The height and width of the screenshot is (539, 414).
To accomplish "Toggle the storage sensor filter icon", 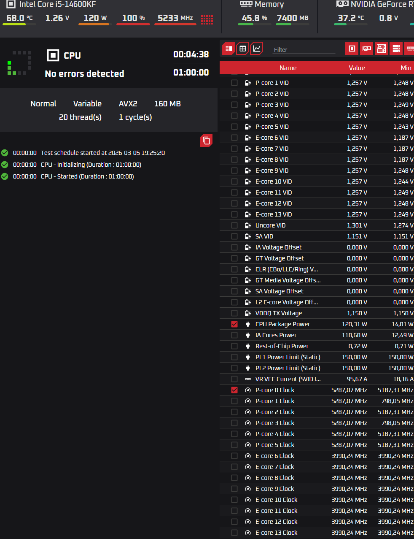I will pos(396,49).
